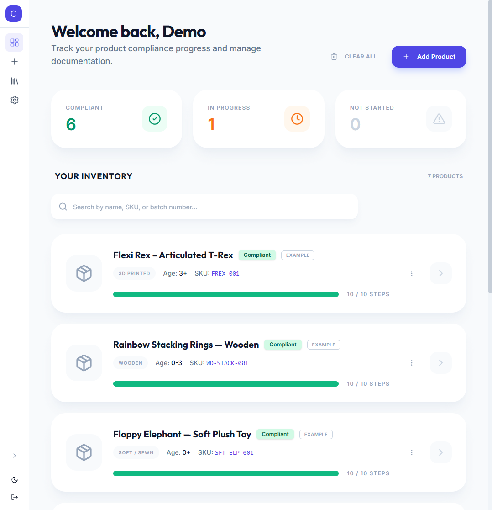Screen dimensions: 492x510
Task: Focus the search by name, SKU field
Action: click(x=204, y=207)
